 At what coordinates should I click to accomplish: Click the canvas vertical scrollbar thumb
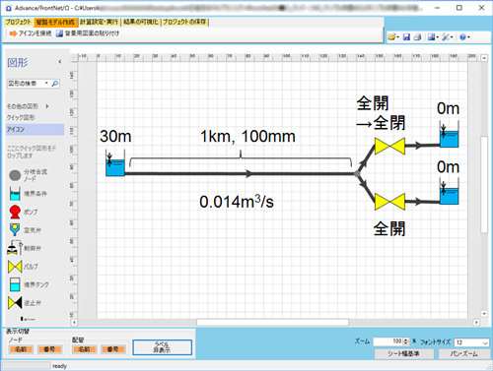[x=484, y=184]
